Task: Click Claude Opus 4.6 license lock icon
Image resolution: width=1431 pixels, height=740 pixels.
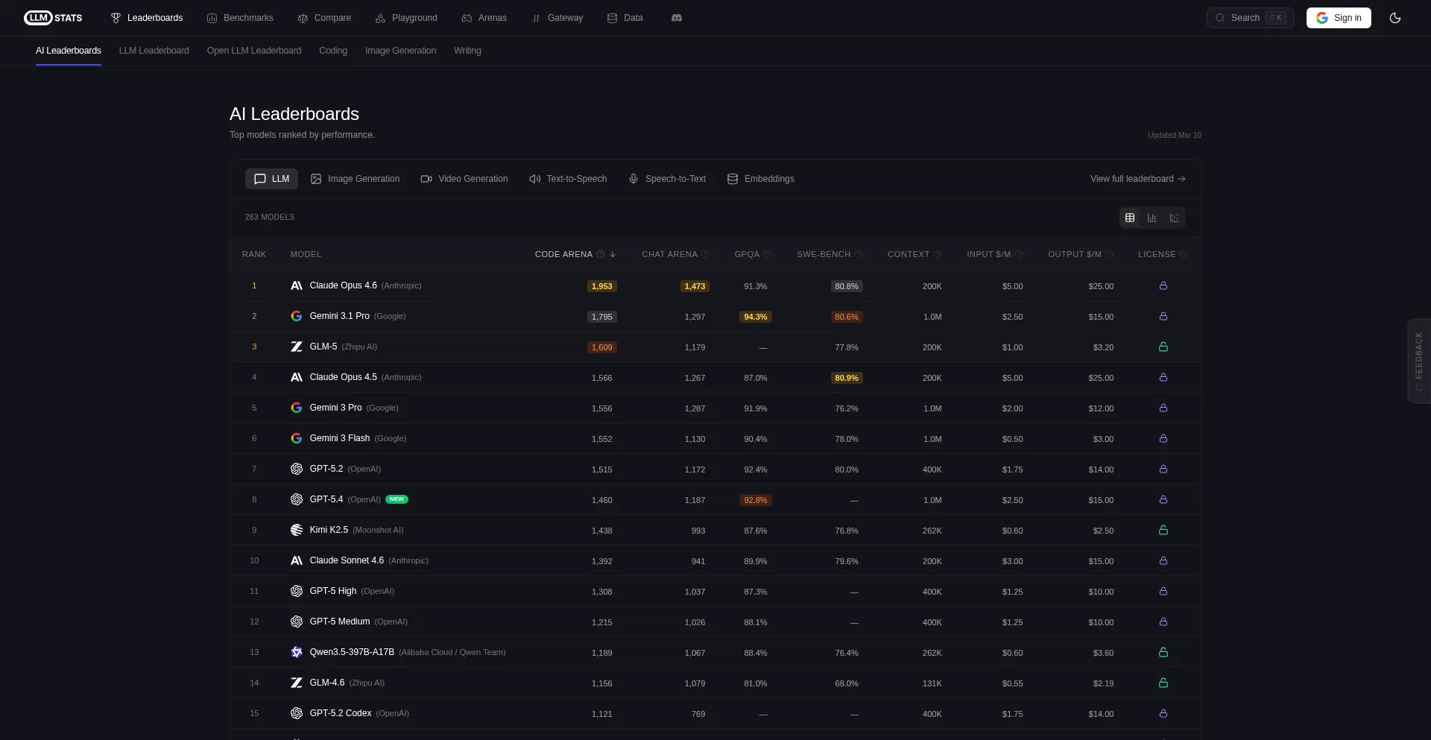Action: point(1163,285)
